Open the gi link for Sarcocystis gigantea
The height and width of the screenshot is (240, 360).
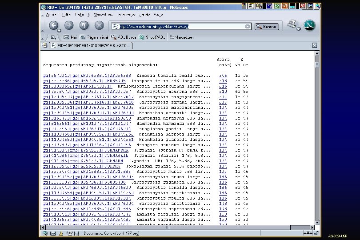coord(84,182)
